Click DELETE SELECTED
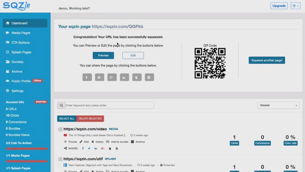 tap(90, 118)
